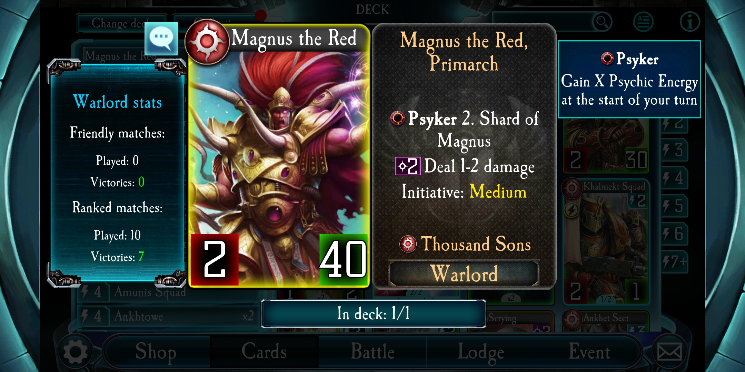Click the Warlord label button
745x372 pixels.
(x=464, y=273)
